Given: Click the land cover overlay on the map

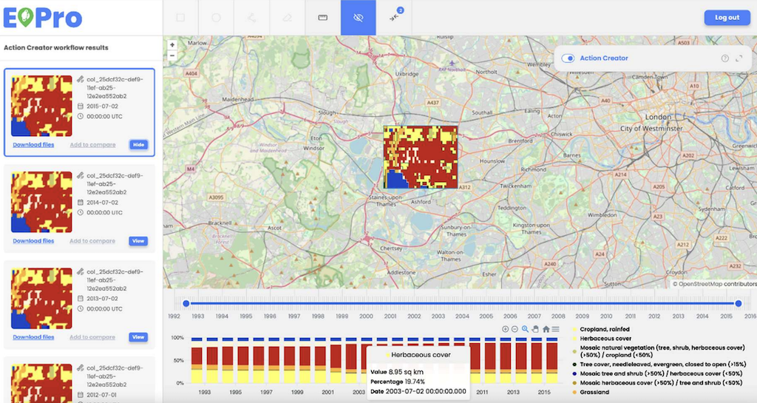Looking at the screenshot, I should (x=421, y=158).
